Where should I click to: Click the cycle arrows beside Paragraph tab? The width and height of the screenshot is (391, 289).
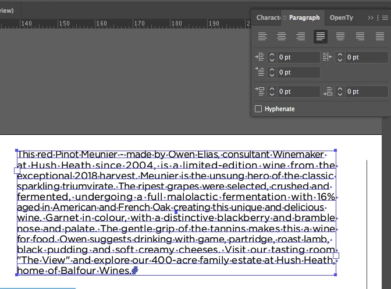click(x=285, y=17)
